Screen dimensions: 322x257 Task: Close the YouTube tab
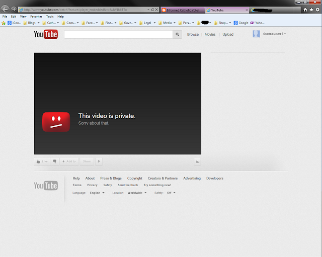[x=247, y=10]
